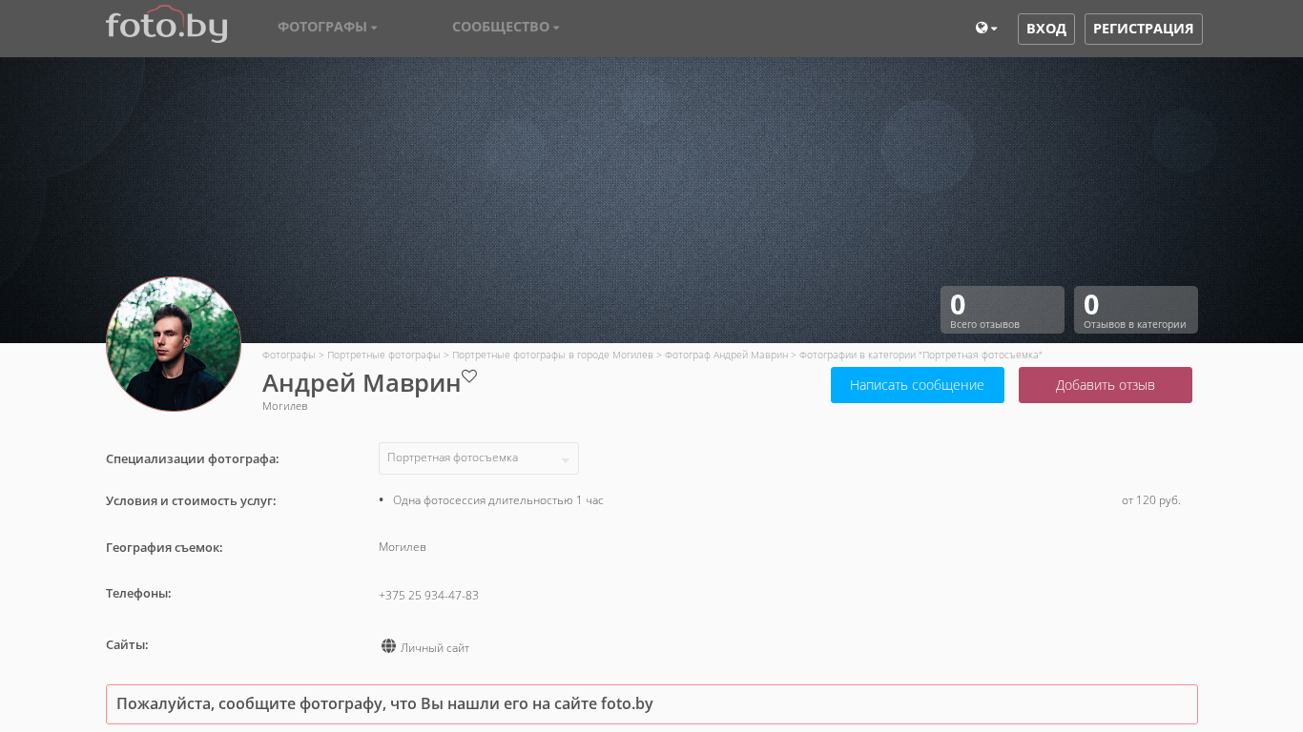Click Фотограф Андрей Маврин breadcrumb link
The height and width of the screenshot is (732, 1303).
[x=726, y=355]
